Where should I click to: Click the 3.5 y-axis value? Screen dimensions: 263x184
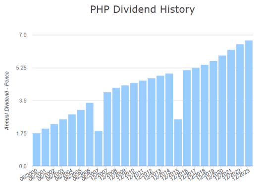point(23,101)
